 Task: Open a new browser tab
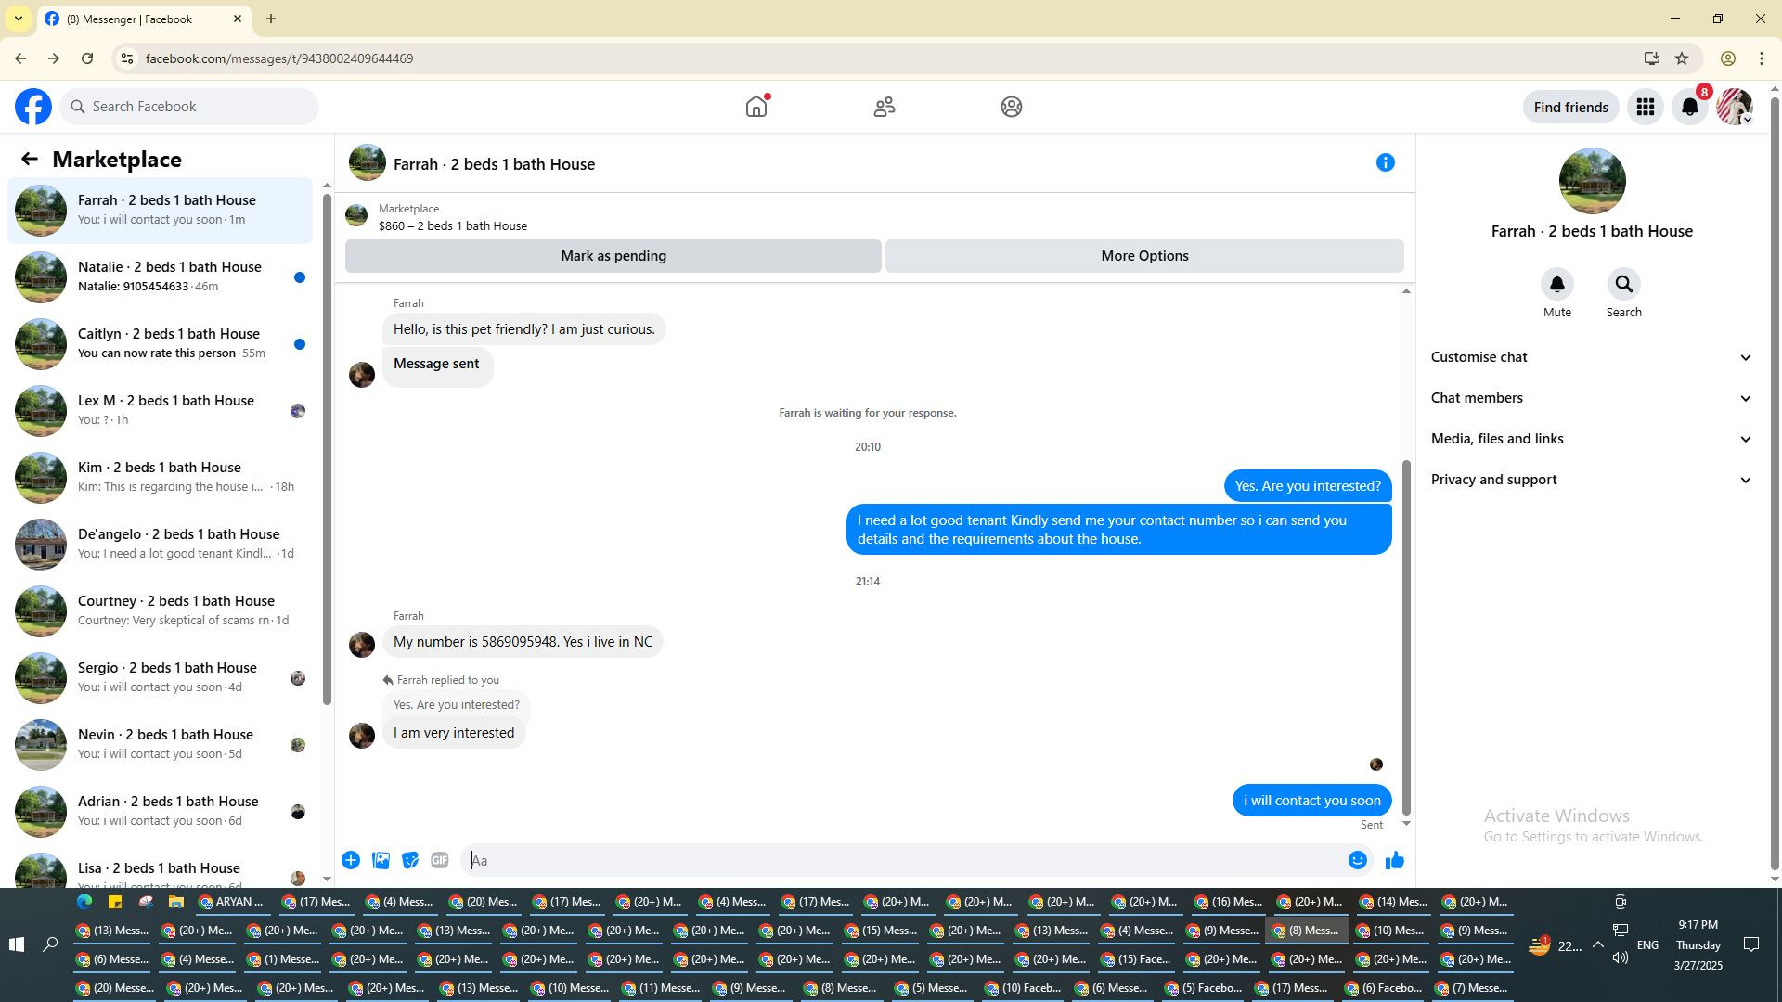(271, 19)
